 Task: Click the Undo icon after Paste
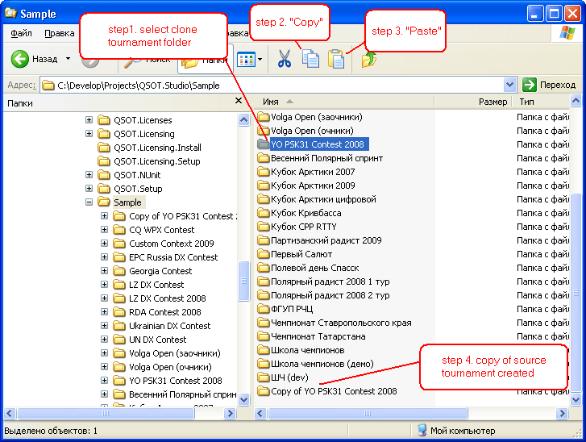[369, 60]
